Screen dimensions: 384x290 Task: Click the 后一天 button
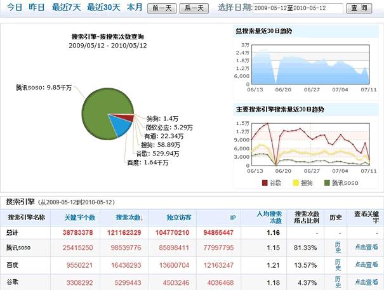click(x=192, y=8)
